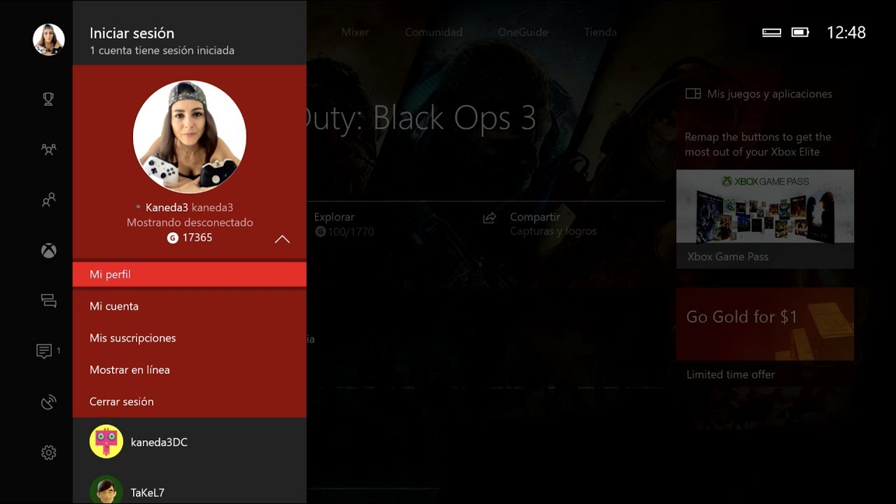This screenshot has width=896, height=504.
Task: Open the Achievements trophy icon in sidebar
Action: click(x=48, y=99)
